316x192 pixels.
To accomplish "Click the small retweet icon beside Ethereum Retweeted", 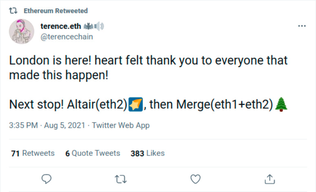I will pos(13,11).
